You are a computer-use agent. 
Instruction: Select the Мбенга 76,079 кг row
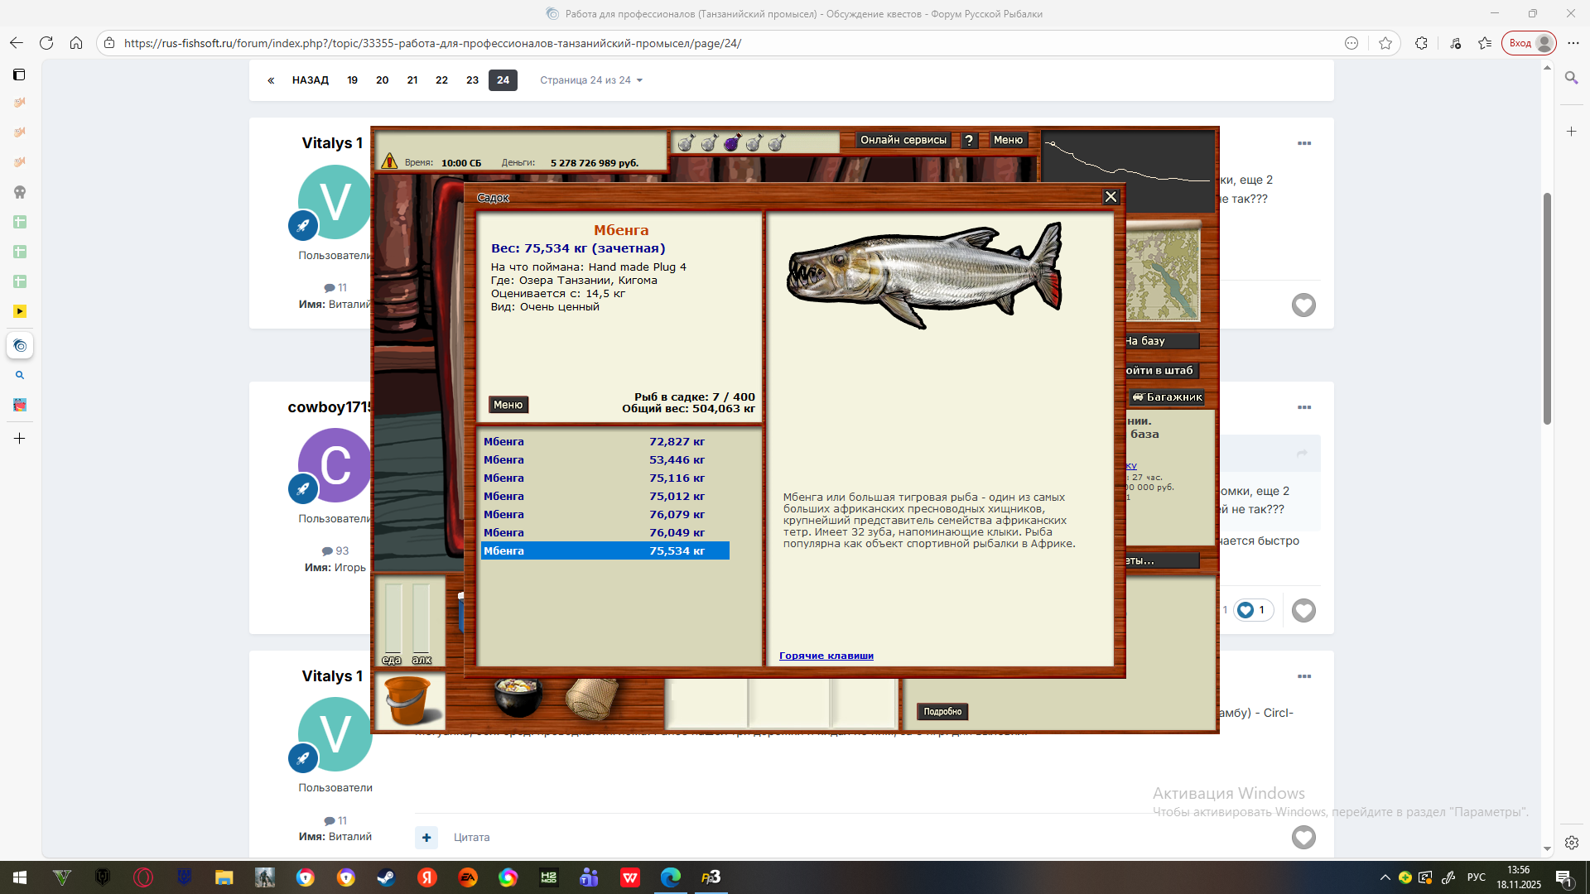605,515
